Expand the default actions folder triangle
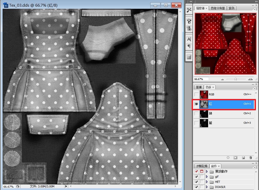 pyautogui.click(x=207, y=171)
